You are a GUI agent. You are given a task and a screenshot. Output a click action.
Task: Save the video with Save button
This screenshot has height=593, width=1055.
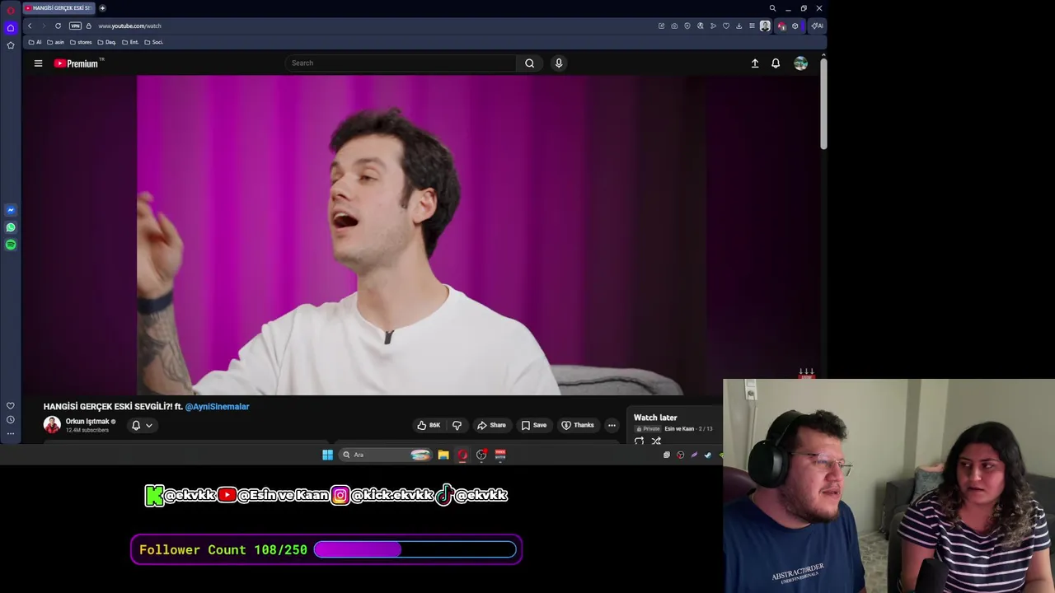coord(534,425)
